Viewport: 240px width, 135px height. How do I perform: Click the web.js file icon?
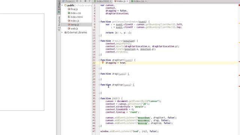click(69, 28)
